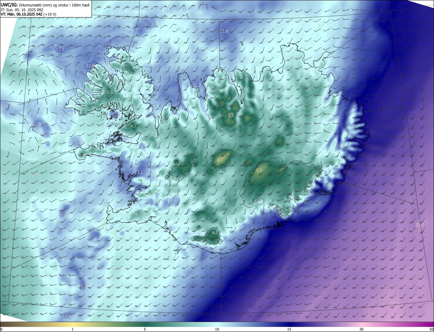434x332 pixels.
Task: Click the 50 tick on the color scale
Action: [x=431, y=329]
